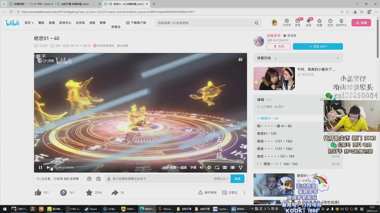The image size is (380, 213).
Task: Open more options beside 记笔记
Action: tap(244, 193)
